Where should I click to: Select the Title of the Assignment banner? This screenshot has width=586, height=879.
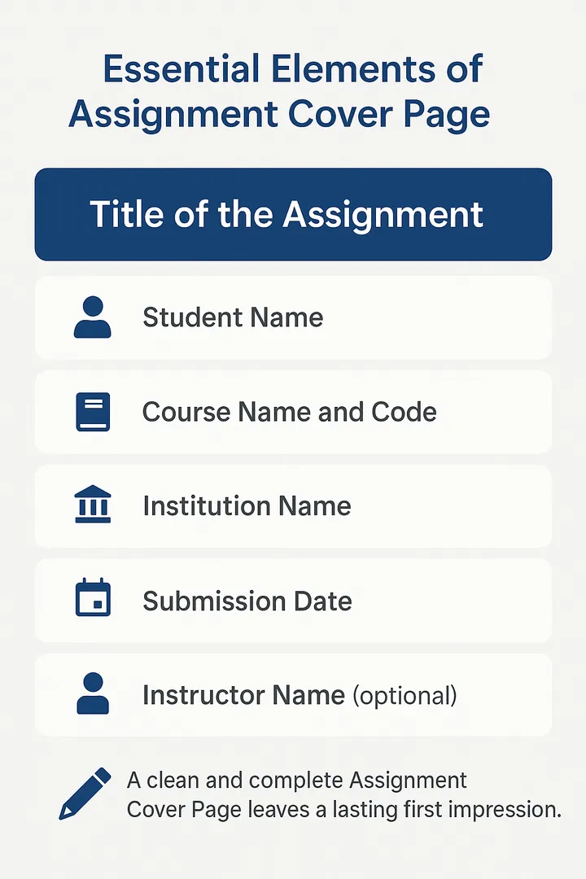(x=293, y=214)
